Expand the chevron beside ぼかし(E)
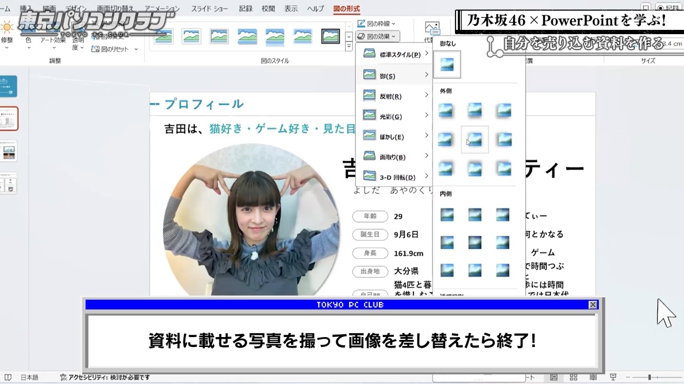Image resolution: width=684 pixels, height=384 pixels. [x=427, y=136]
